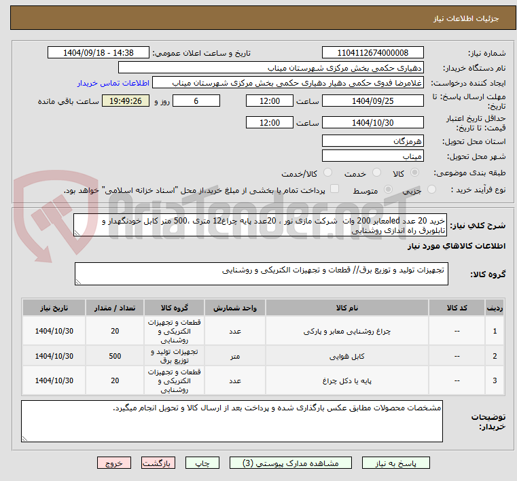Click the متر unit cell
Viewport: 517px width, 481px height.
(x=235, y=356)
